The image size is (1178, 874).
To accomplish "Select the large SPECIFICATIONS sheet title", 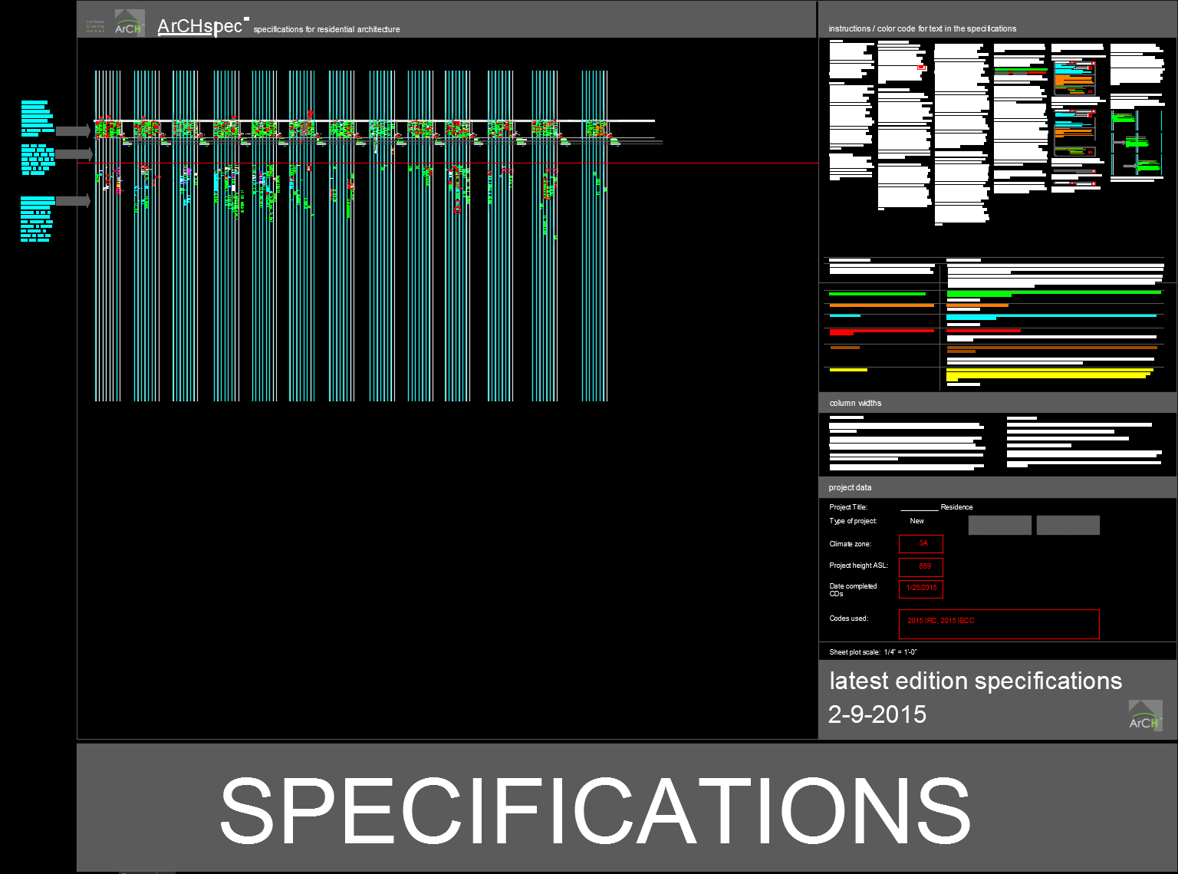I will pyautogui.click(x=595, y=810).
